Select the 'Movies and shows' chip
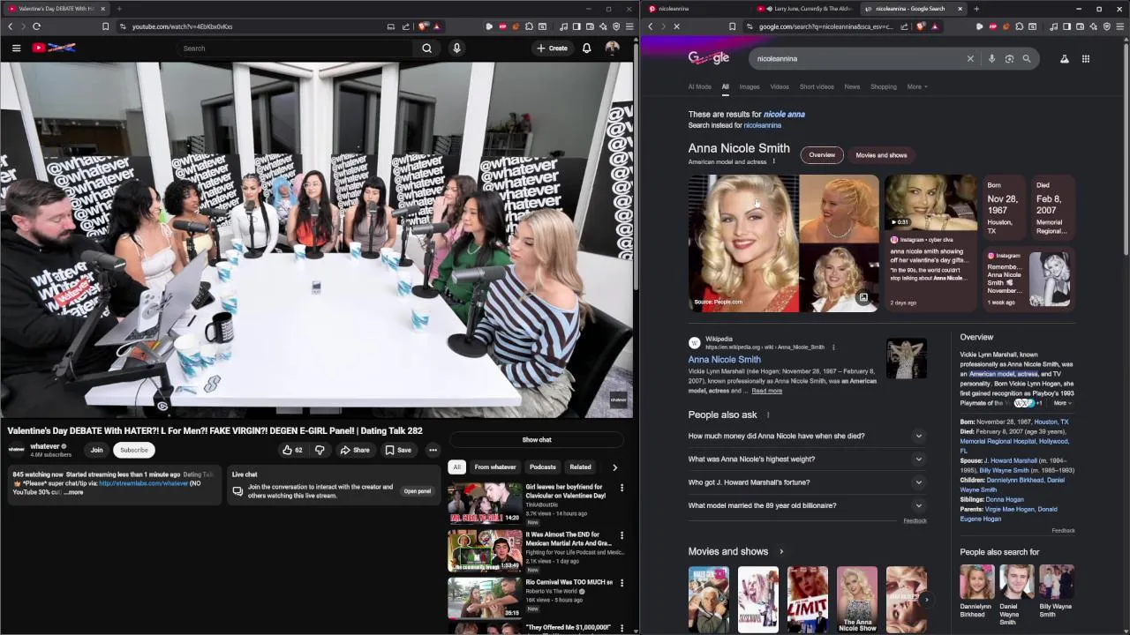 tap(881, 155)
